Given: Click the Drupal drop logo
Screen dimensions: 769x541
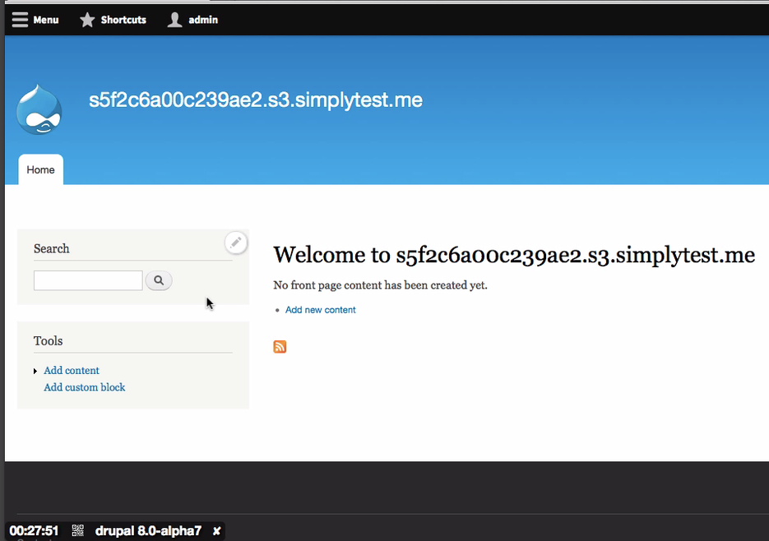Looking at the screenshot, I should (x=39, y=109).
